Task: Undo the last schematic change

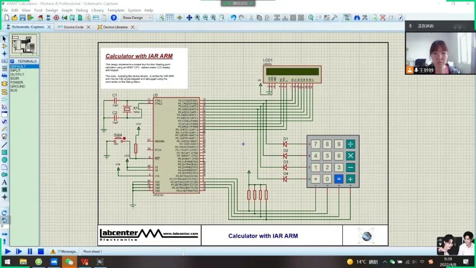Action: 233,18
